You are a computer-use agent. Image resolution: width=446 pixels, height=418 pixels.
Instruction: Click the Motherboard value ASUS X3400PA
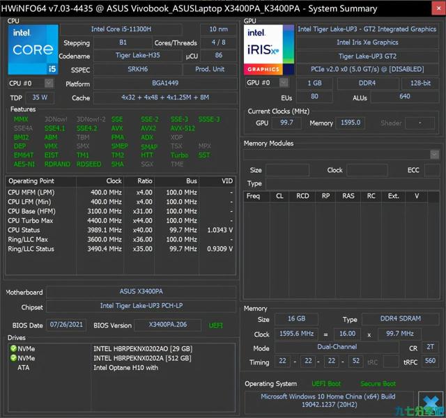(141, 291)
